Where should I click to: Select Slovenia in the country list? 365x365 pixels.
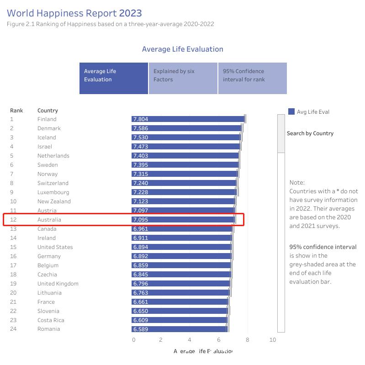point(48,311)
